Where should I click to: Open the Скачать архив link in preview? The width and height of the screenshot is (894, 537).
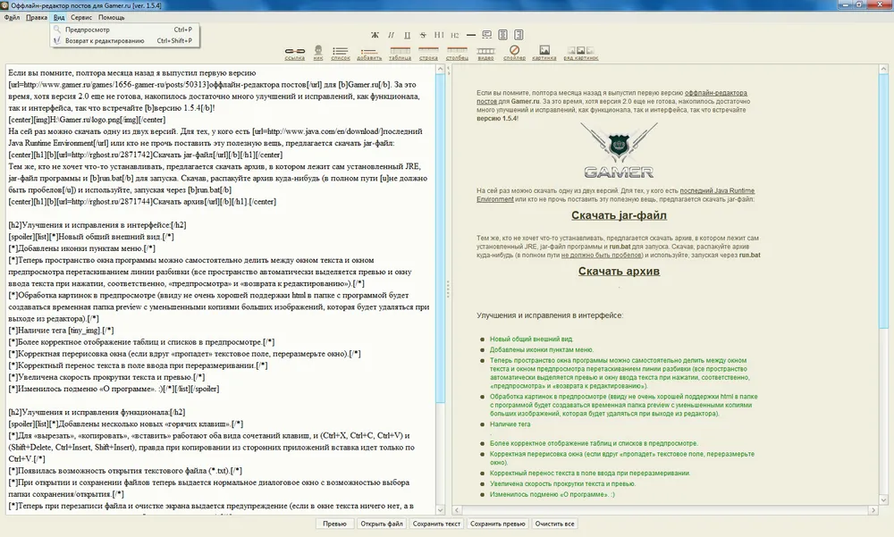pos(619,272)
